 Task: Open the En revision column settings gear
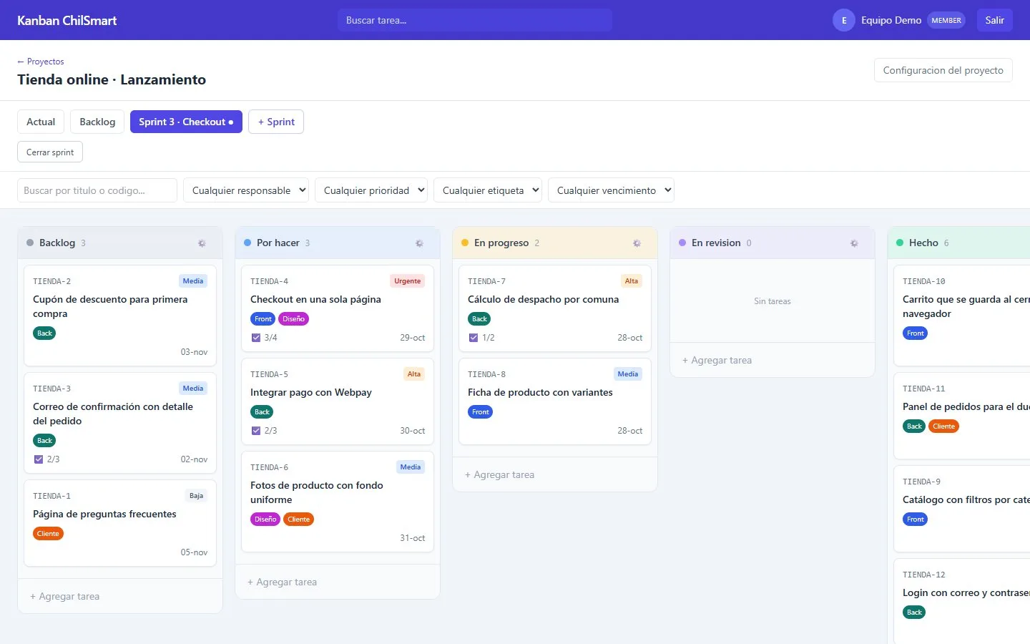click(854, 243)
